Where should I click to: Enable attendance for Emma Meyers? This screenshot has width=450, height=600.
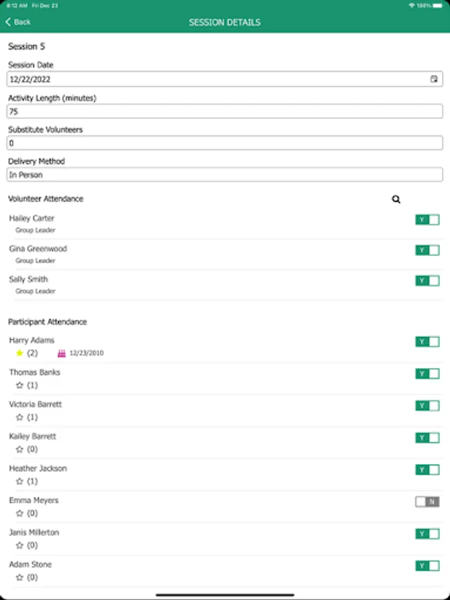pyautogui.click(x=427, y=502)
